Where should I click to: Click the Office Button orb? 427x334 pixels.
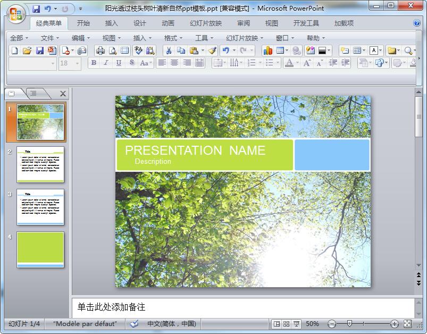(x=16, y=14)
